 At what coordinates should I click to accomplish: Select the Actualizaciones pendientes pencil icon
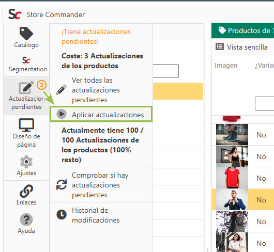[x=26, y=87]
